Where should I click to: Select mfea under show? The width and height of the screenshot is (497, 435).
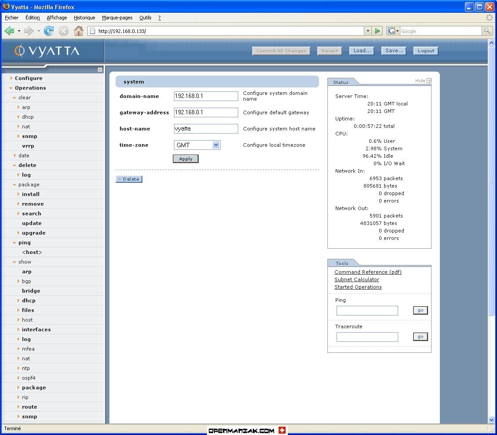[x=28, y=349]
